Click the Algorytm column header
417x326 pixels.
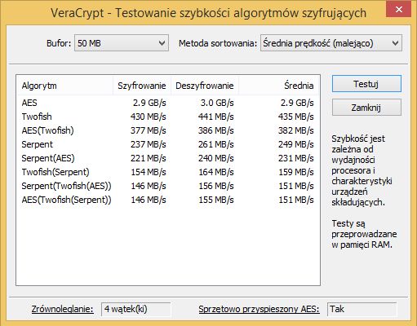[x=64, y=86]
